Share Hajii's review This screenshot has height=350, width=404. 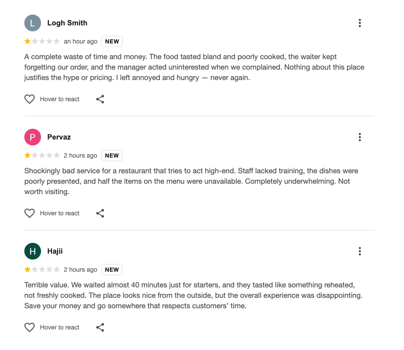(100, 327)
